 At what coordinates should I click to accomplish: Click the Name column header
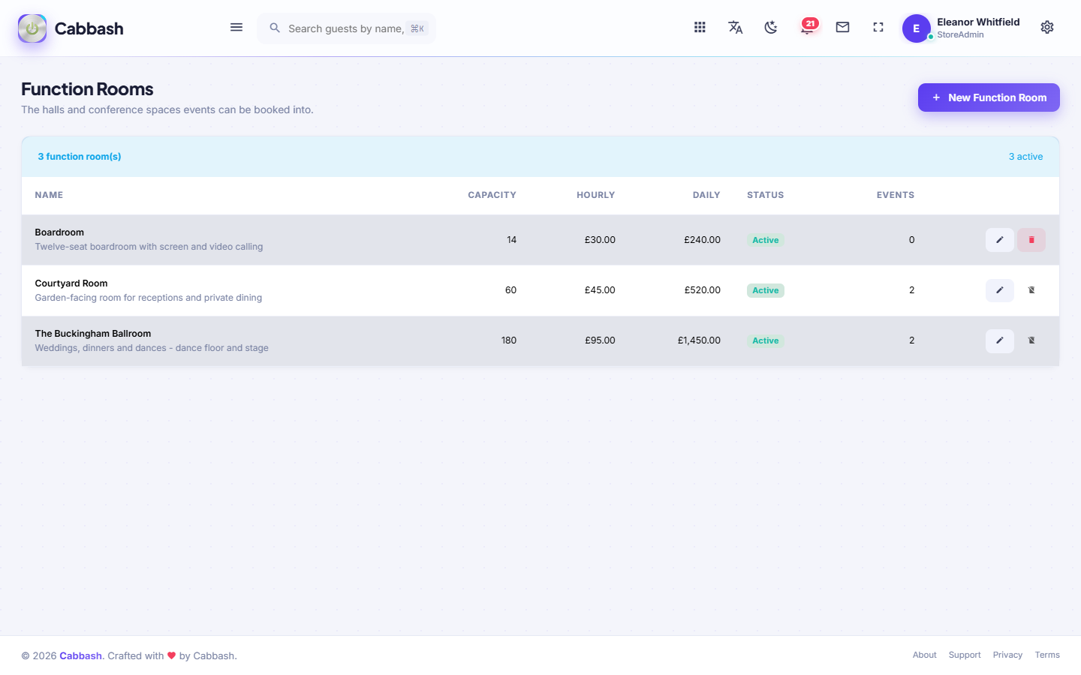(49, 195)
